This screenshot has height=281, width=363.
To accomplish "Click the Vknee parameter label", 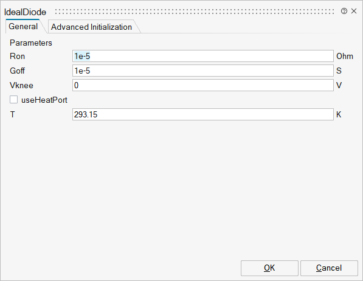I will coord(21,86).
